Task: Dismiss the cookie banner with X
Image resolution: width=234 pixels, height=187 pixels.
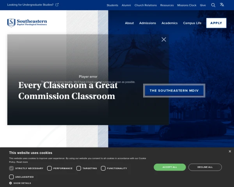Action: (x=230, y=152)
